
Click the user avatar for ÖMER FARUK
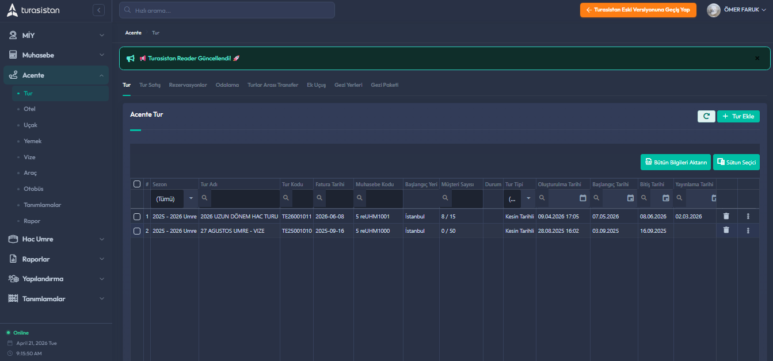pyautogui.click(x=714, y=10)
